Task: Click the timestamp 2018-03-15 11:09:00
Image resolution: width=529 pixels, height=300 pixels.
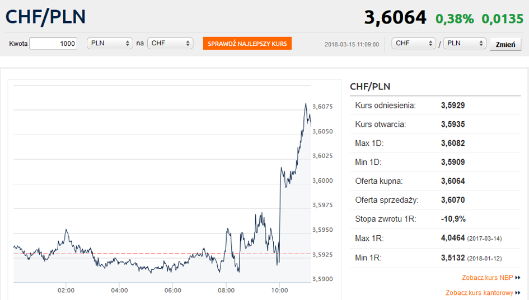Action: coord(352,45)
